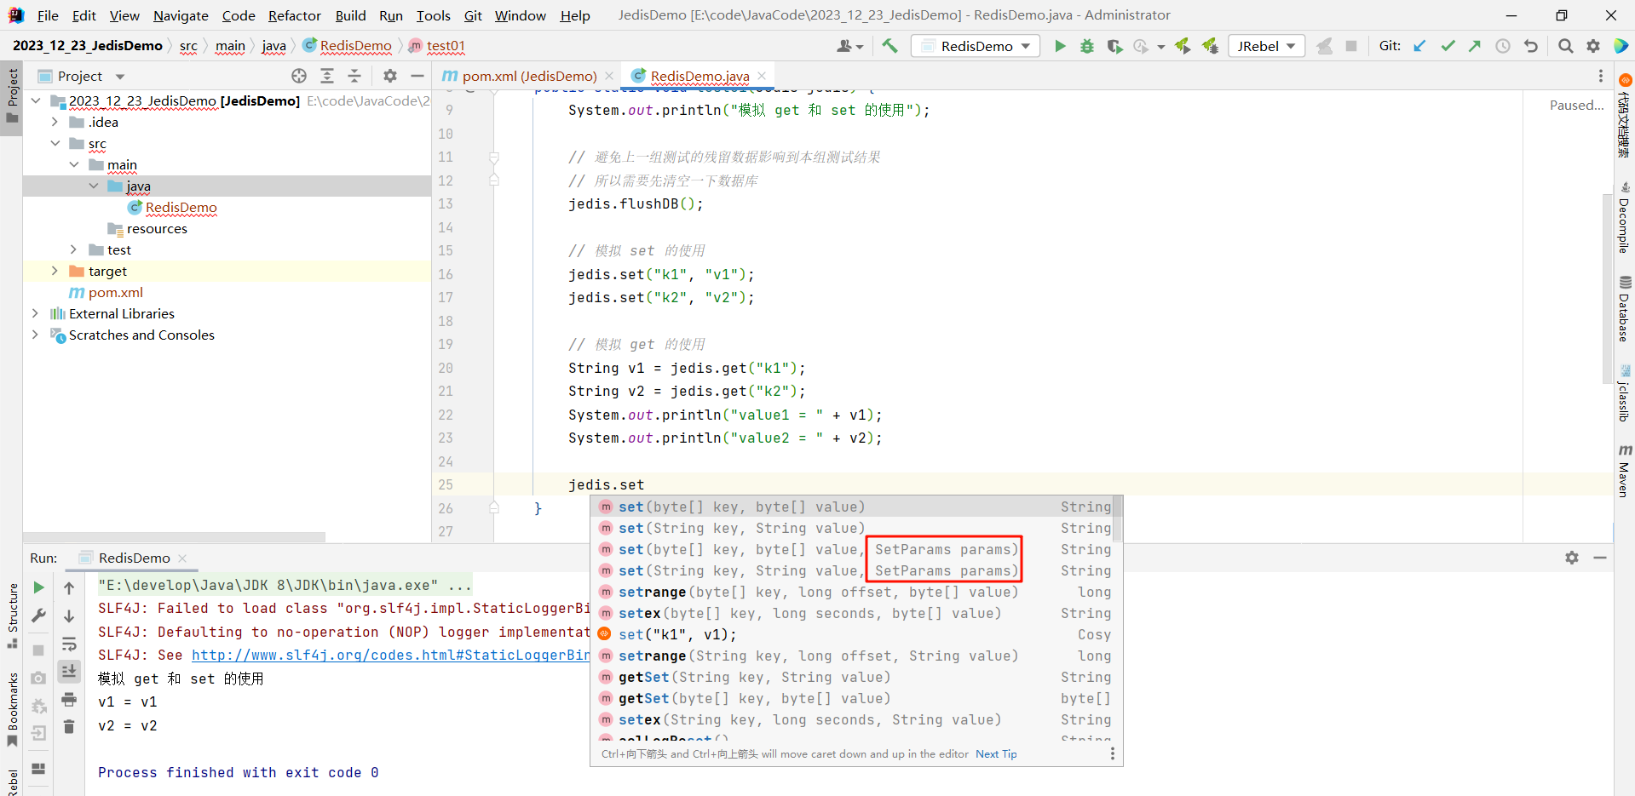Click test01 in the breadcrumb bar
This screenshot has height=796, width=1635.
[x=446, y=46]
